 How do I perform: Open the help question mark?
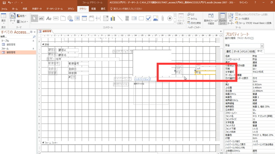click(255, 3)
